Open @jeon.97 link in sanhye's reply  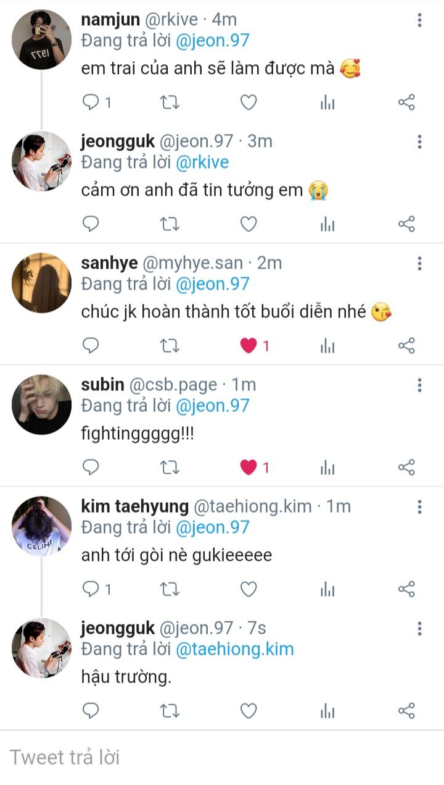click(x=212, y=284)
